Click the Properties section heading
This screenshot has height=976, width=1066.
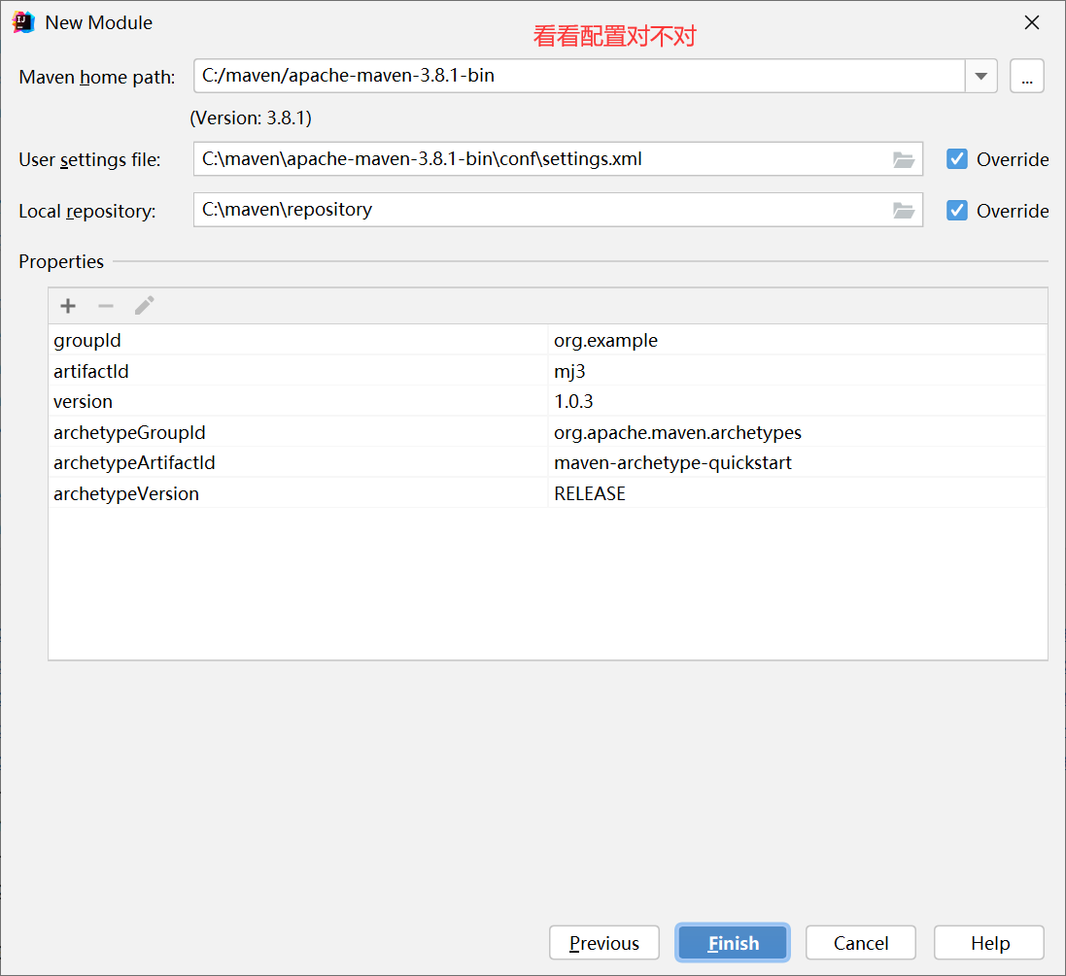pyautogui.click(x=61, y=261)
